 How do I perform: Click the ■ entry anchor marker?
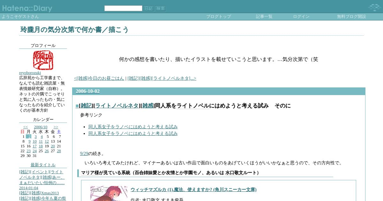77,106
